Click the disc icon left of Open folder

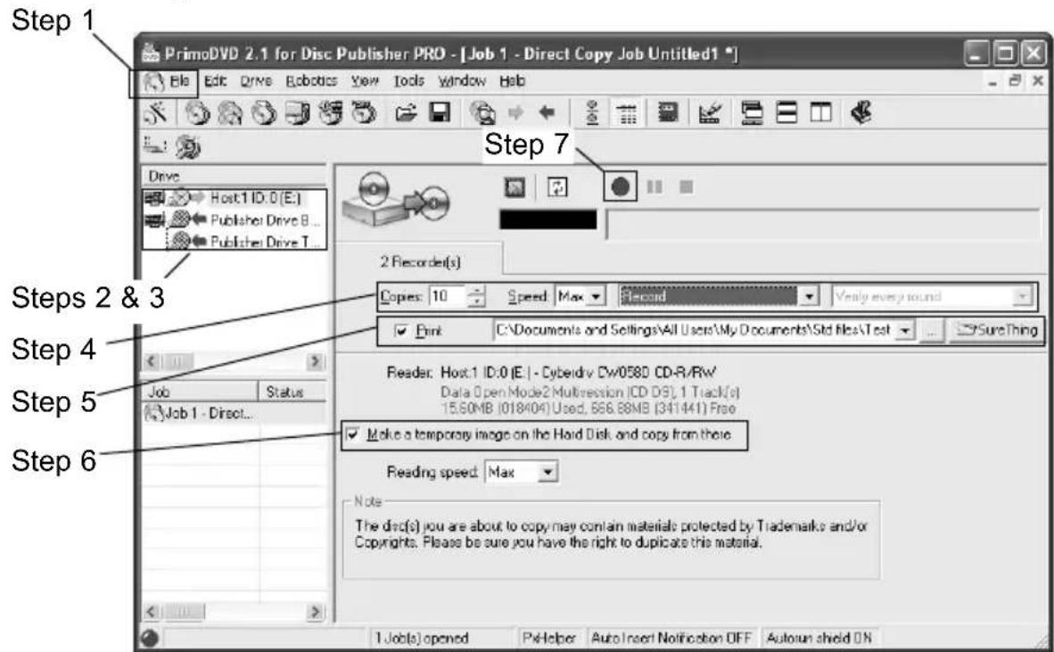[365, 113]
